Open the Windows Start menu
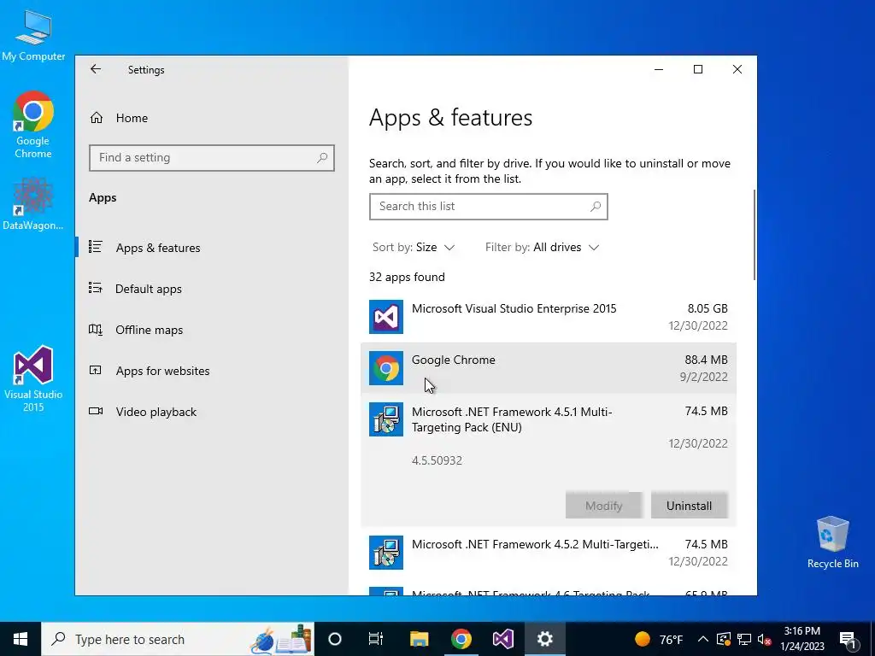This screenshot has height=656, width=875. click(21, 639)
